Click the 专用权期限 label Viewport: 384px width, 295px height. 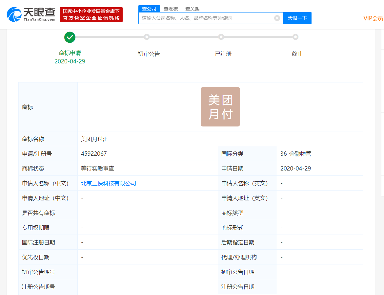click(x=36, y=228)
